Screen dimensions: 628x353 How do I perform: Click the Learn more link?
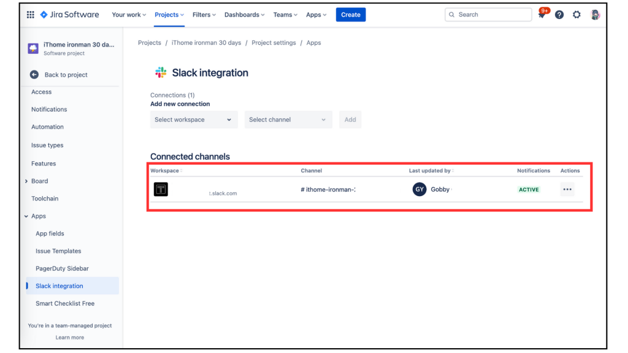[70, 338]
